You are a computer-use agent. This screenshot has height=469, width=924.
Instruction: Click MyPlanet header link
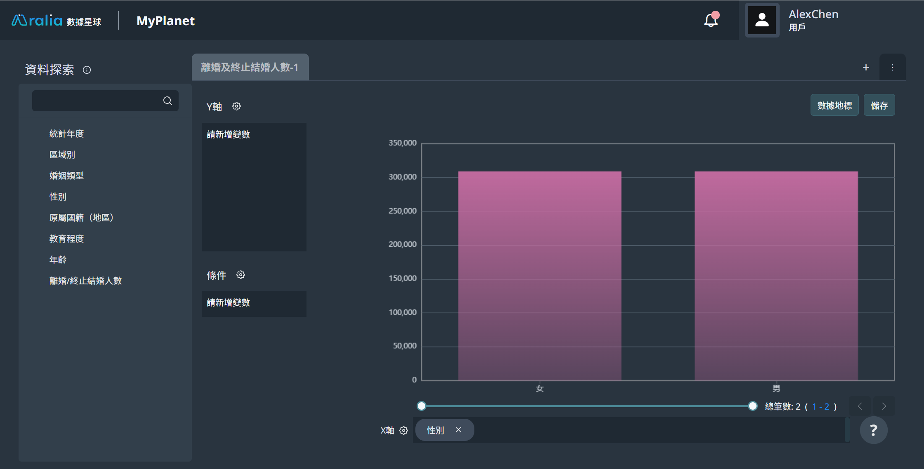[x=165, y=21]
